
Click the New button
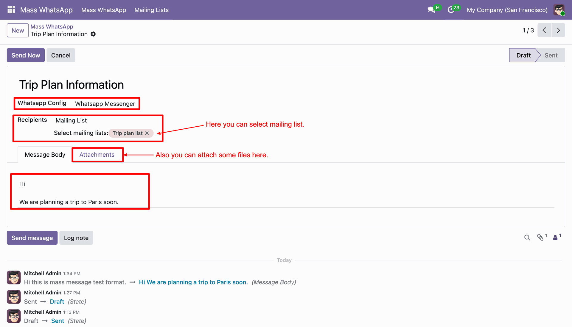coord(18,30)
